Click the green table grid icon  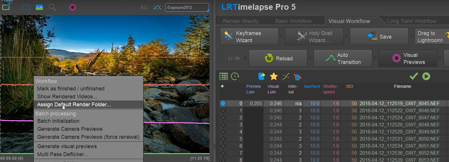pyautogui.click(x=224, y=77)
